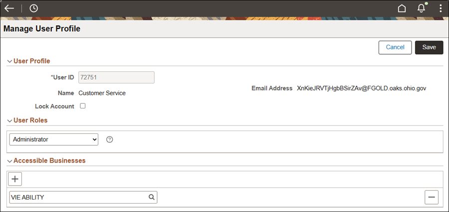The height and width of the screenshot is (212, 449).
Task: Open the Administrator role dropdown
Action: 54,139
